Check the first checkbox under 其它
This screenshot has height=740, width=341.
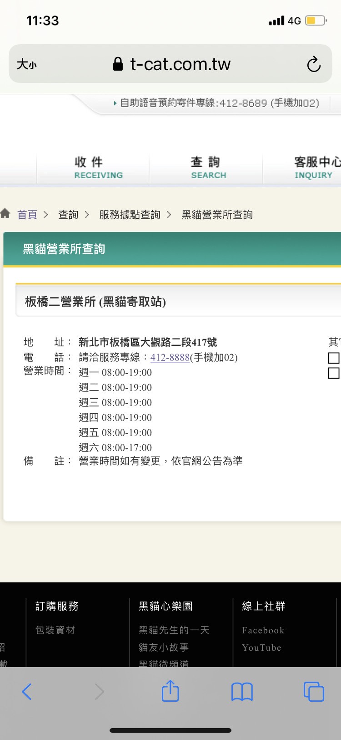(334, 358)
